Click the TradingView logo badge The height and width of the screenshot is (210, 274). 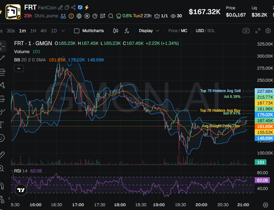click(21, 190)
